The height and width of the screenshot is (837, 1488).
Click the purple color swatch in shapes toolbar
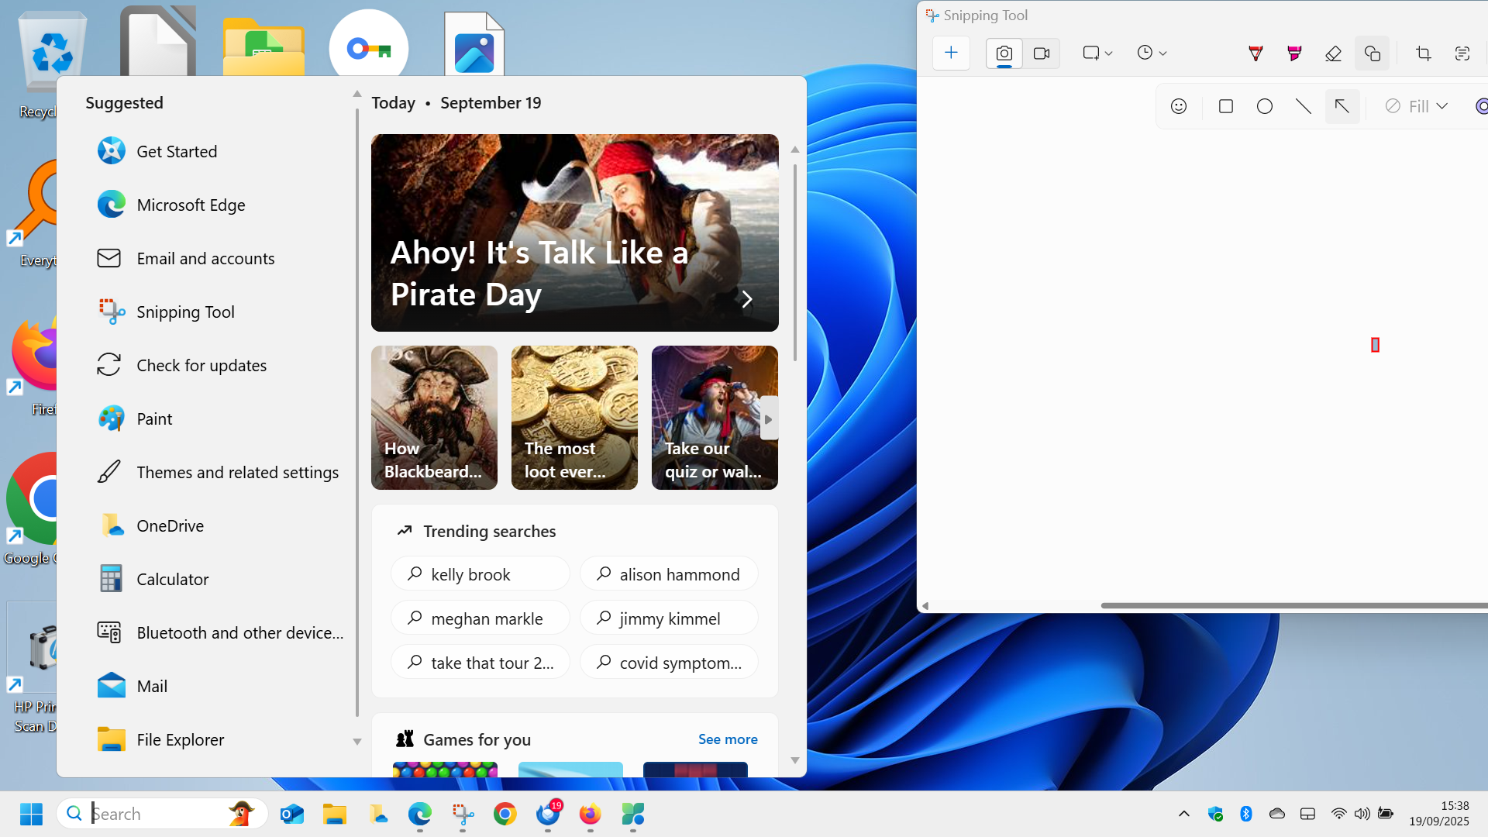(x=1482, y=106)
